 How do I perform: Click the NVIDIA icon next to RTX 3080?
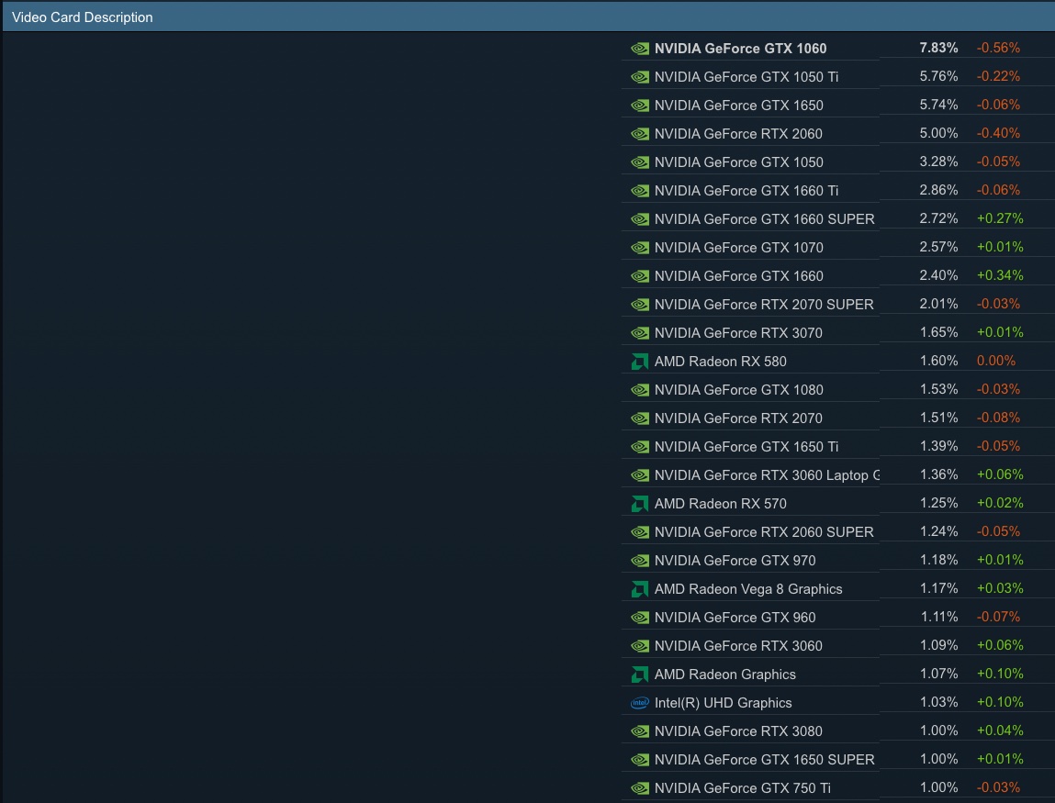640,731
